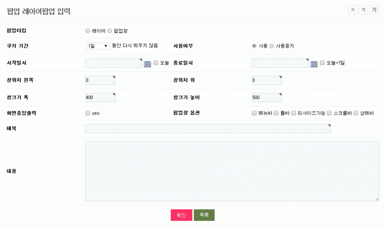Check the 메뉴바 popup option
Image resolution: width=385 pixels, height=227 pixels.
pos(254,113)
